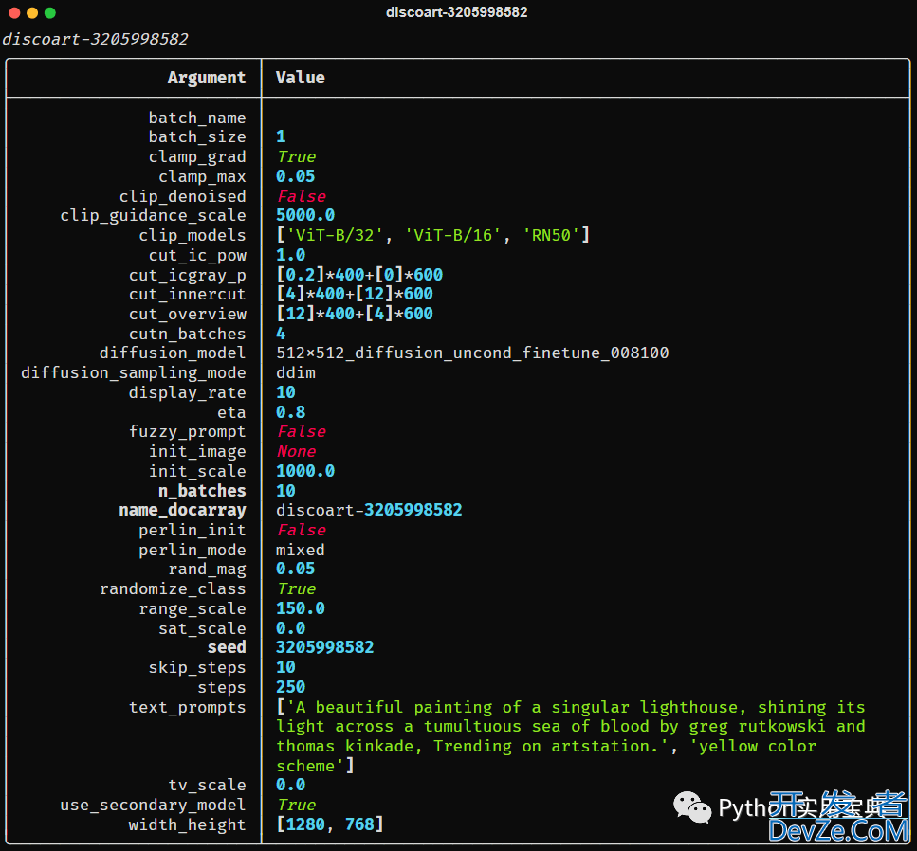This screenshot has height=851, width=917.
Task: Click the value ddim
Action: pos(296,372)
